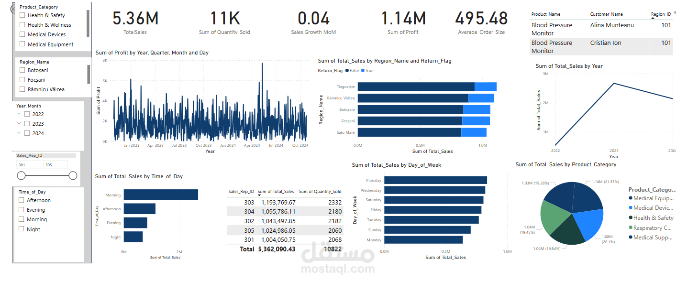
Task: Check Botoșani in the Region_Name slicer
Action: pyautogui.click(x=22, y=70)
